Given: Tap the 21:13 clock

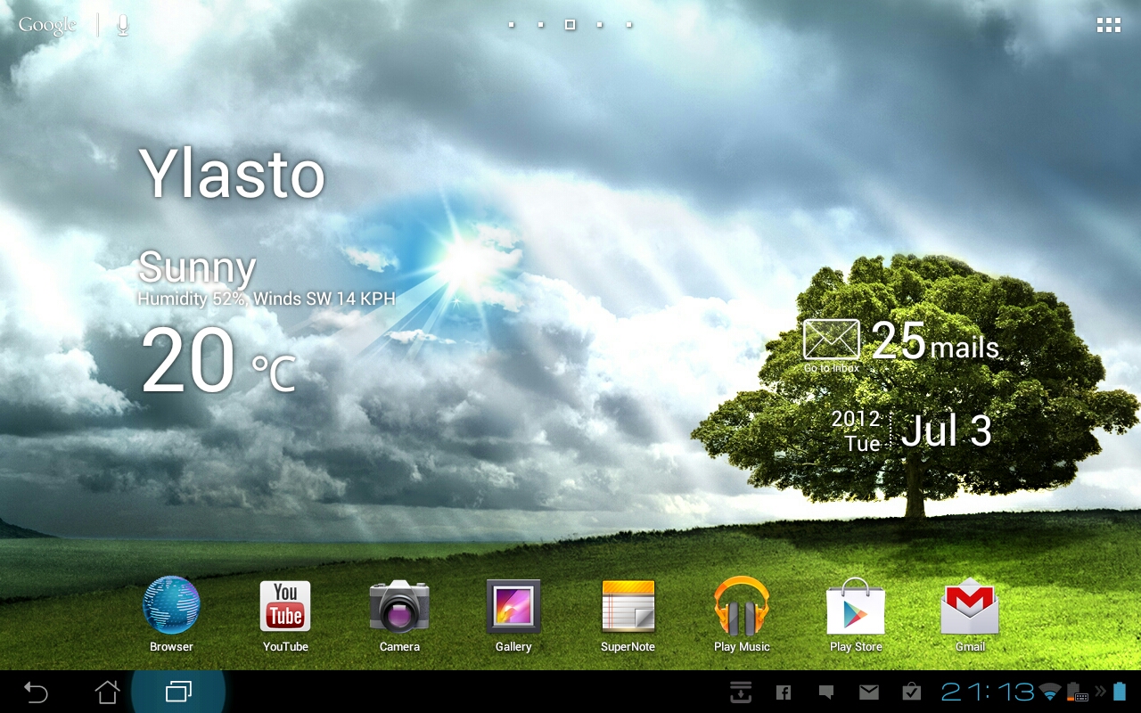Looking at the screenshot, I should (988, 693).
